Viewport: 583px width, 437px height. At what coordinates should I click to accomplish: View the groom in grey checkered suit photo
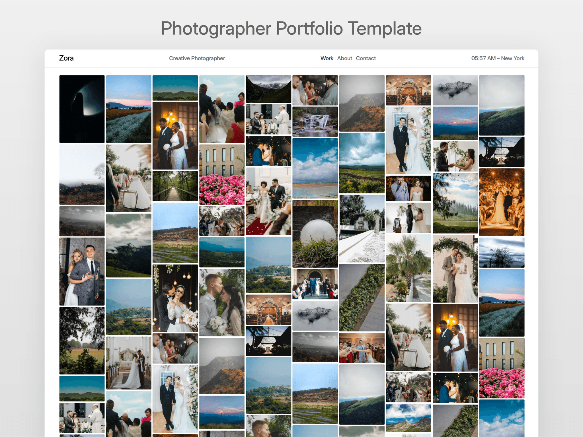coord(82,272)
